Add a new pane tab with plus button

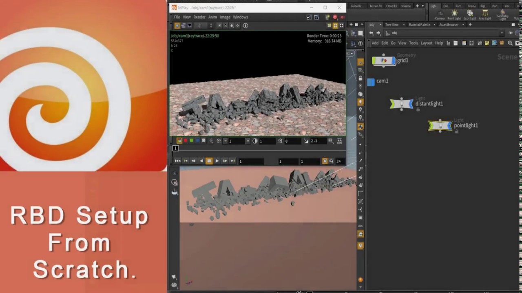coord(470,25)
